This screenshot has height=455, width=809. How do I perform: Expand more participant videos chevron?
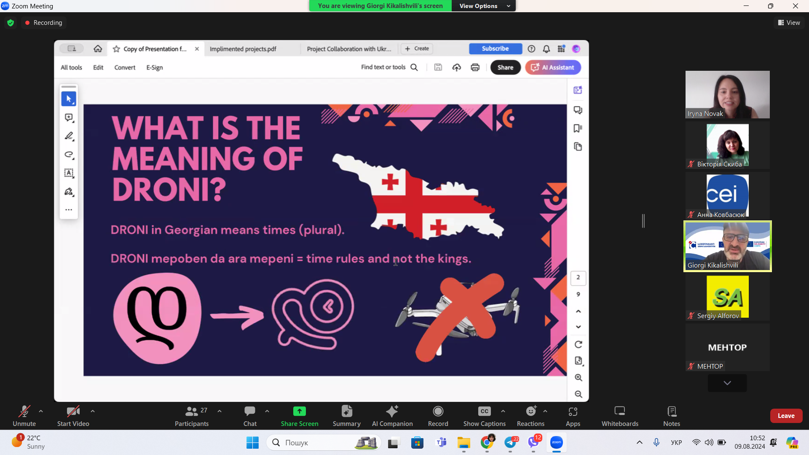pyautogui.click(x=727, y=383)
